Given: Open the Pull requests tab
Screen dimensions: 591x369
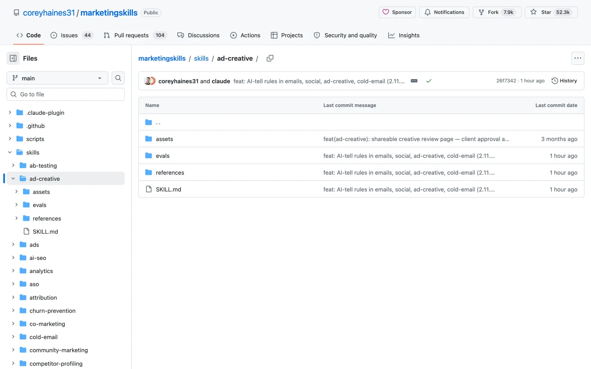Looking at the screenshot, I should (x=135, y=35).
